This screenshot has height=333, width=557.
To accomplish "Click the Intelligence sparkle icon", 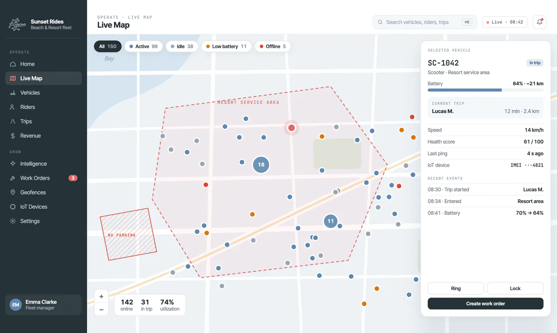I will pyautogui.click(x=13, y=164).
